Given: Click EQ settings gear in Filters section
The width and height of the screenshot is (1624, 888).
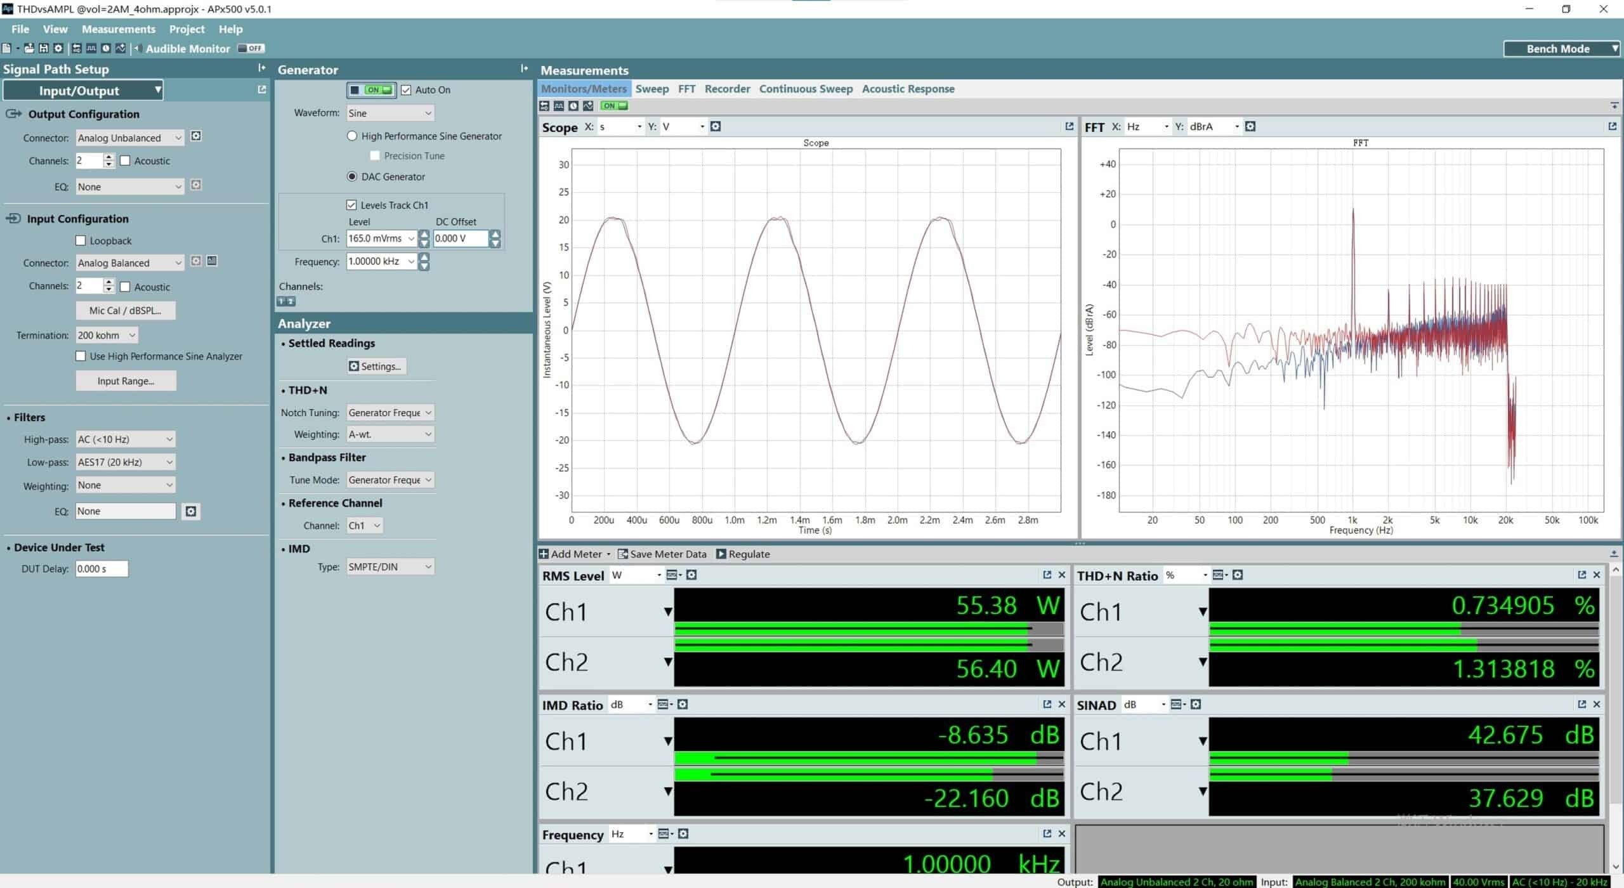Looking at the screenshot, I should pos(191,511).
